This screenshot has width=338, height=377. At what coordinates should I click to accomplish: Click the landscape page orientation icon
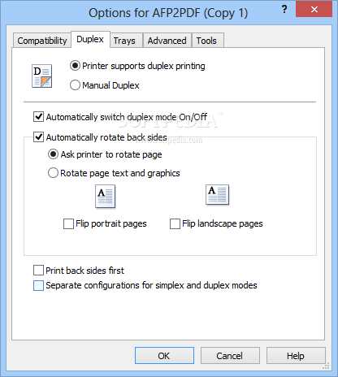217,195
